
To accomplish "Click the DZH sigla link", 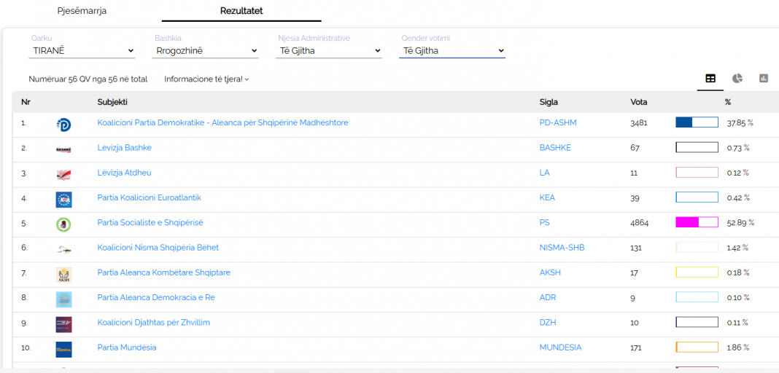I will [x=548, y=323].
